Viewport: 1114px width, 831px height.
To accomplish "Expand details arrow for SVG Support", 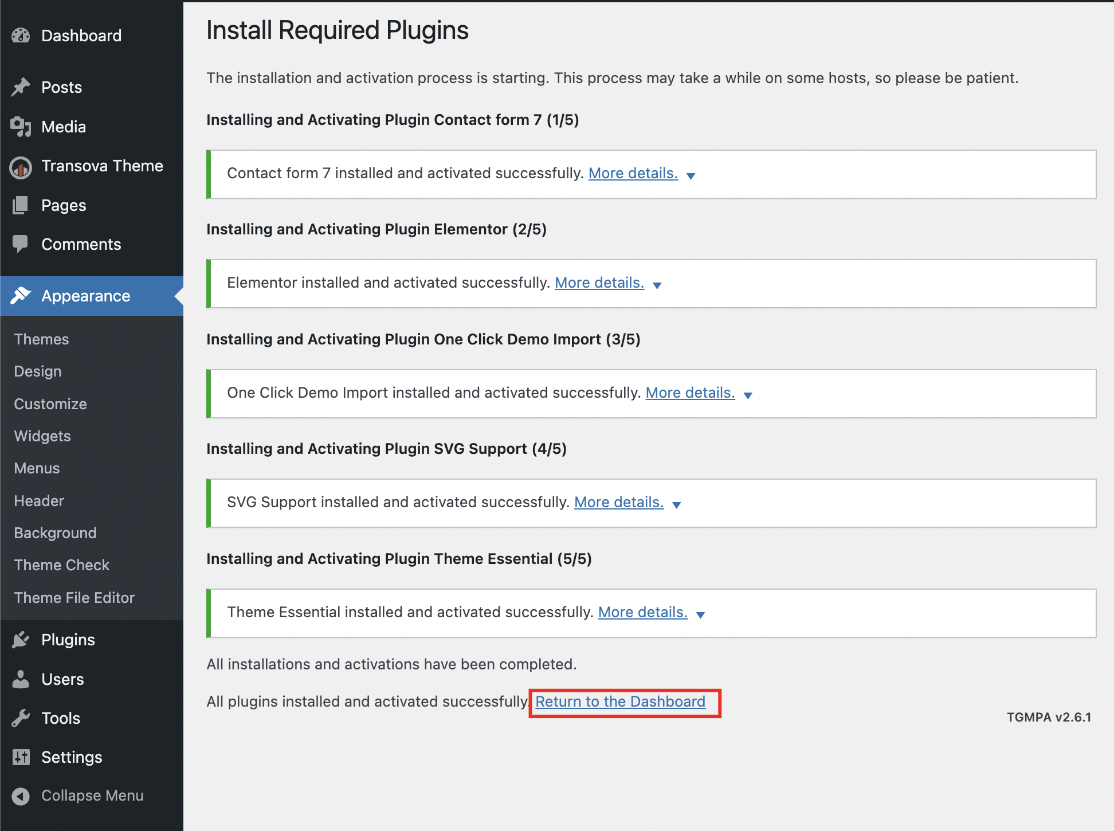I will 677,505.
